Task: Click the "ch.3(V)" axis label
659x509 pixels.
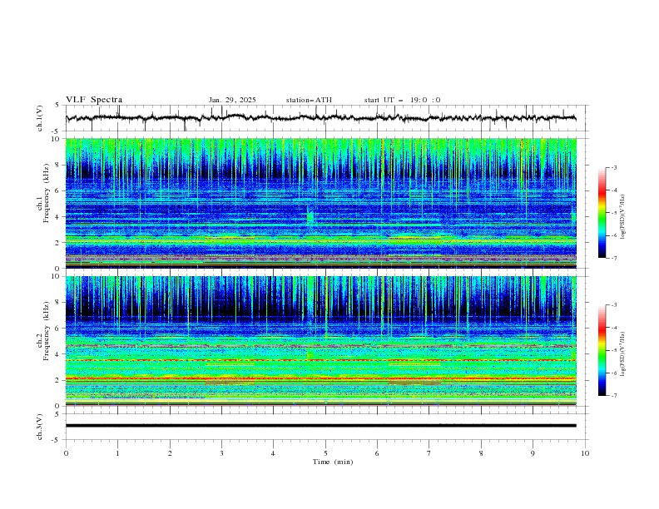Action: [x=40, y=427]
